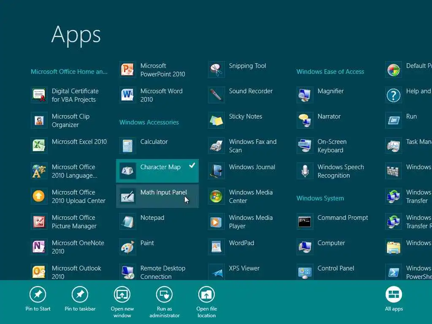Image resolution: width=432 pixels, height=324 pixels.
Task: Open the Notepad icon
Action: [127, 222]
